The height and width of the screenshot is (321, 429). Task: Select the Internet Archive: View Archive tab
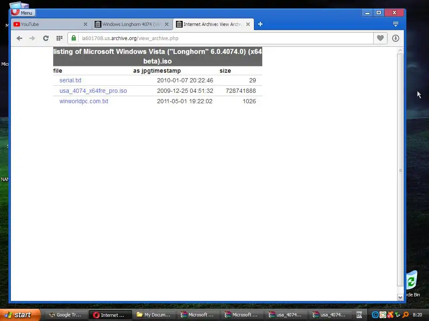[213, 24]
